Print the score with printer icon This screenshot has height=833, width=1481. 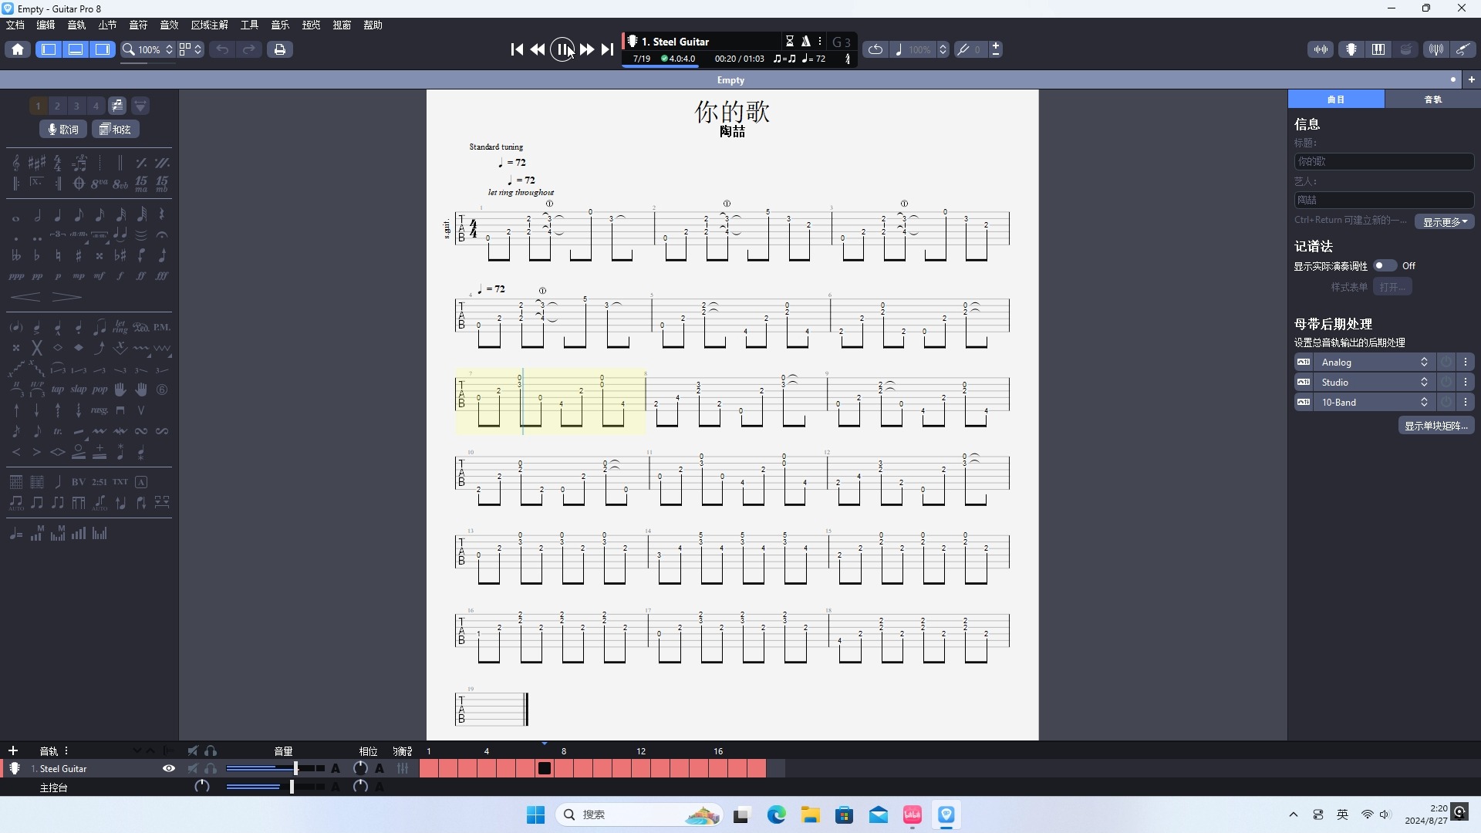pos(280,49)
